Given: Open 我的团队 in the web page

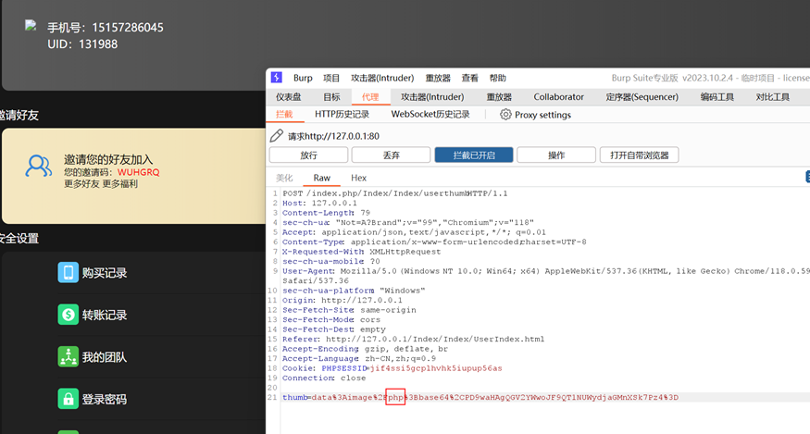Looking at the screenshot, I should coord(105,357).
